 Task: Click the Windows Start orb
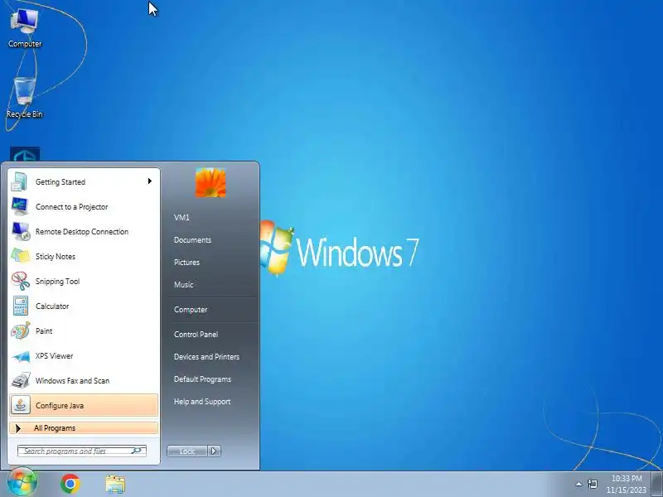pos(22,483)
